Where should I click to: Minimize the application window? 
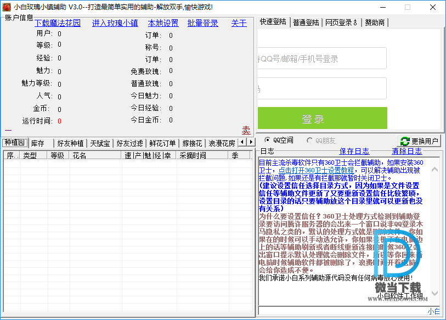(x=383, y=7)
